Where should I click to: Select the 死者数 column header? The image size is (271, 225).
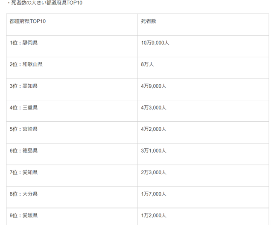pos(149,21)
